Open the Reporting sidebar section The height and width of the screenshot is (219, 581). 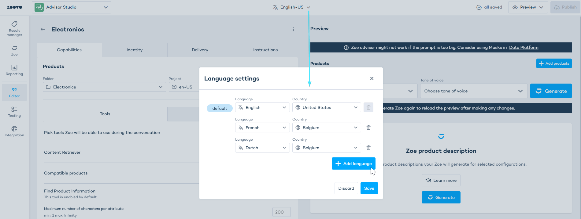pyautogui.click(x=14, y=70)
